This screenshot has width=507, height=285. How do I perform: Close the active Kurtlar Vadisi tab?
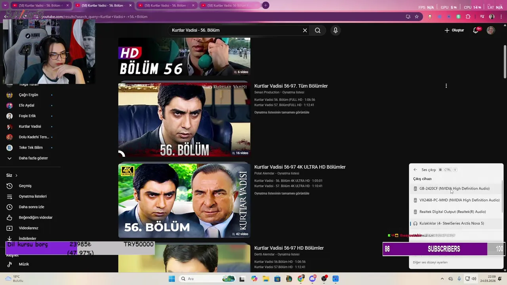coord(130,6)
